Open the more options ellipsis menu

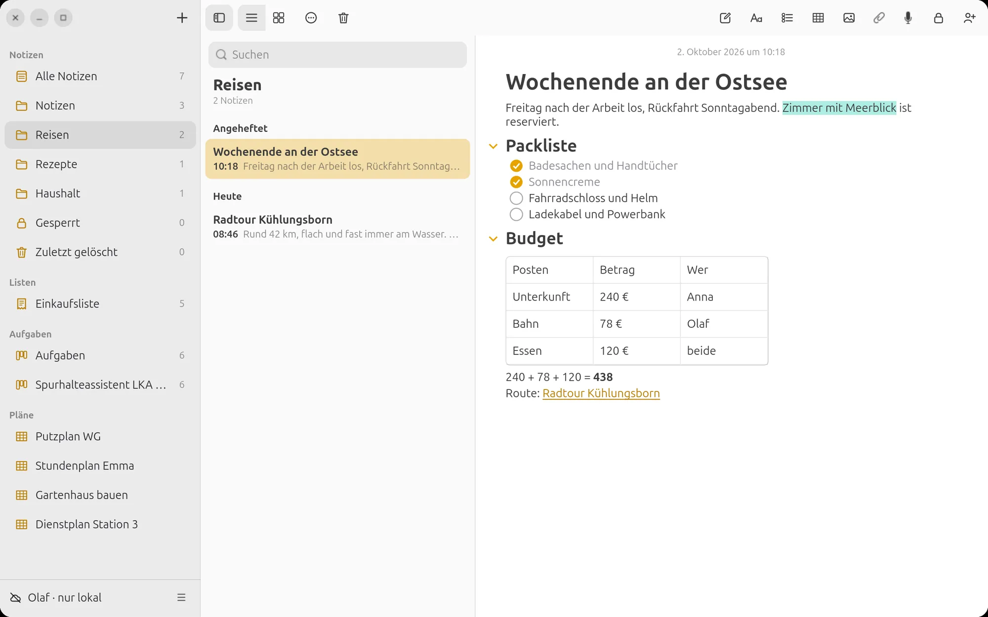click(x=311, y=18)
